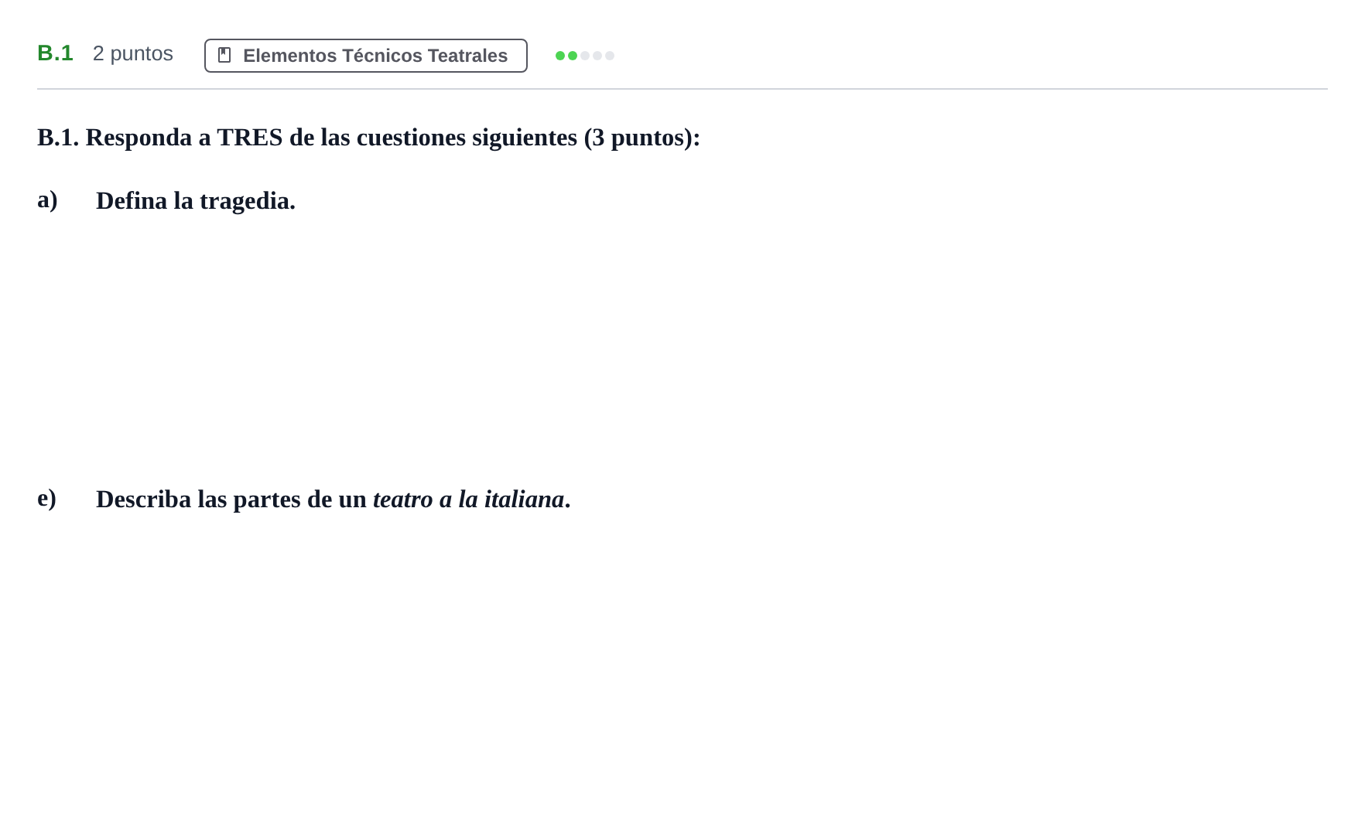
Task: Click the green B.1 question label
Action: 55,53
